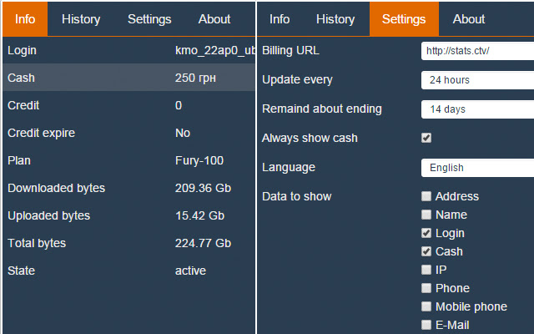The height and width of the screenshot is (334, 534).
Task: Open the Language dropdown showing English
Action: 477,168
